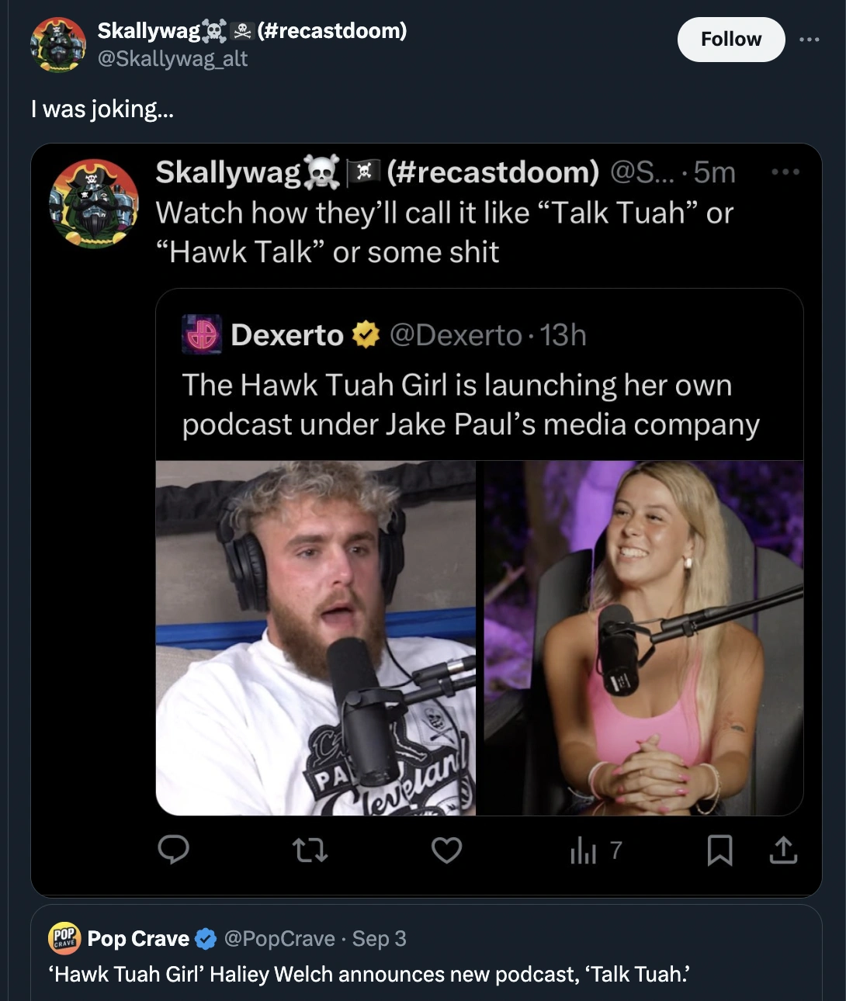Click the 'I was joking...' tweet text
Image resolution: width=846 pixels, height=1001 pixels.
103,109
